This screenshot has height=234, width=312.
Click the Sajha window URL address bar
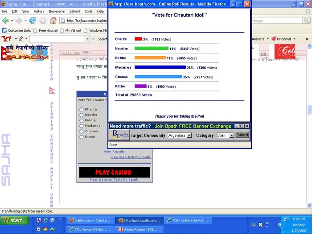point(83,21)
